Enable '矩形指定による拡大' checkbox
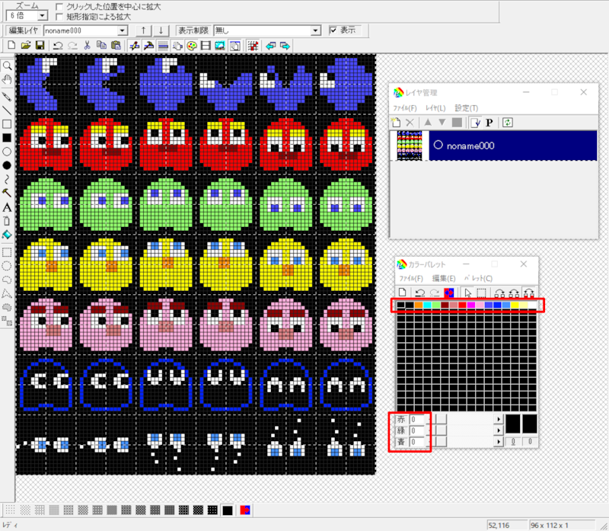Viewport: 609px width, 531px height. (59, 17)
